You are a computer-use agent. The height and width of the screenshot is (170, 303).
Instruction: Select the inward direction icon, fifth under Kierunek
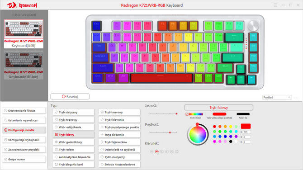(x=172, y=151)
